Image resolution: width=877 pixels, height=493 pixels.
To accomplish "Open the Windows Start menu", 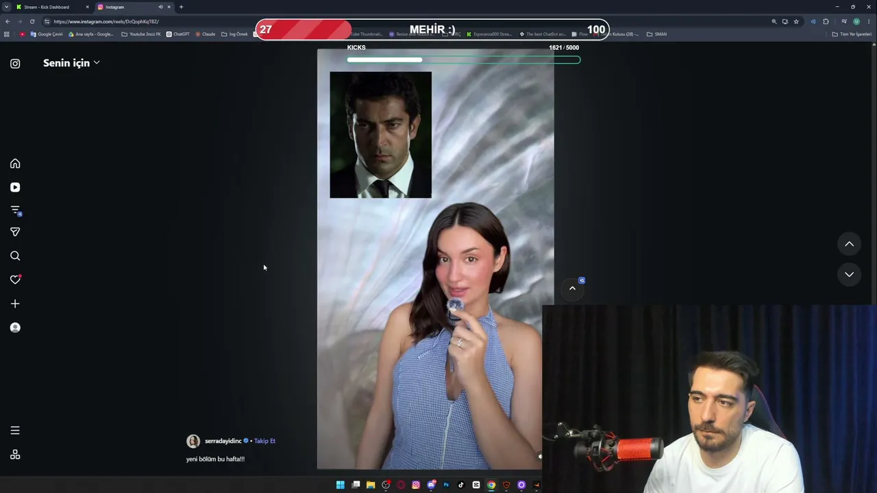I will click(341, 485).
